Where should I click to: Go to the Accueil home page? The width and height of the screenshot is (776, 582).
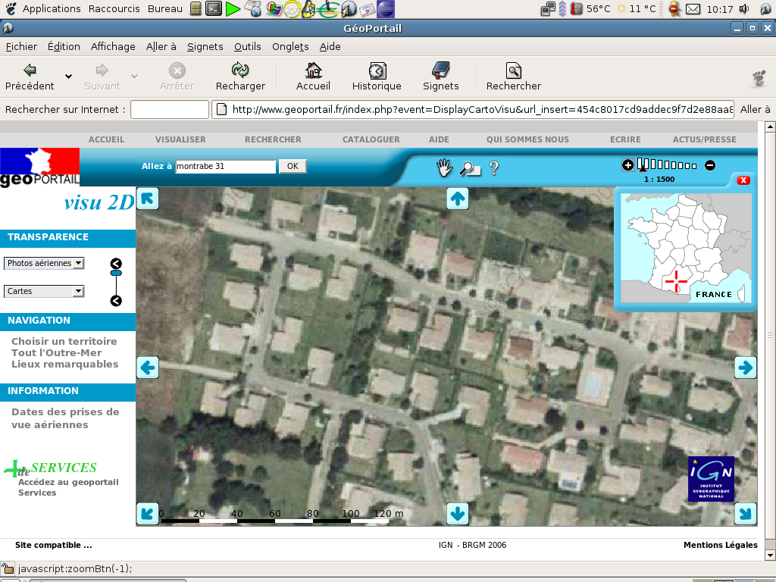coord(313,77)
